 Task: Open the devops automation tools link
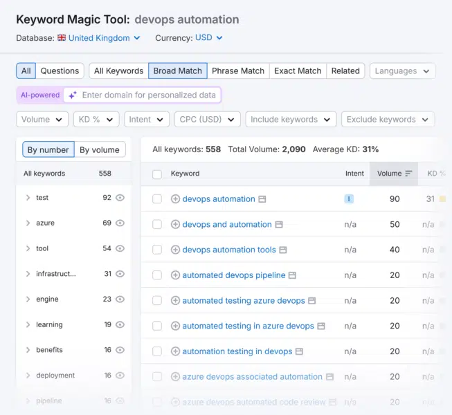click(x=229, y=250)
